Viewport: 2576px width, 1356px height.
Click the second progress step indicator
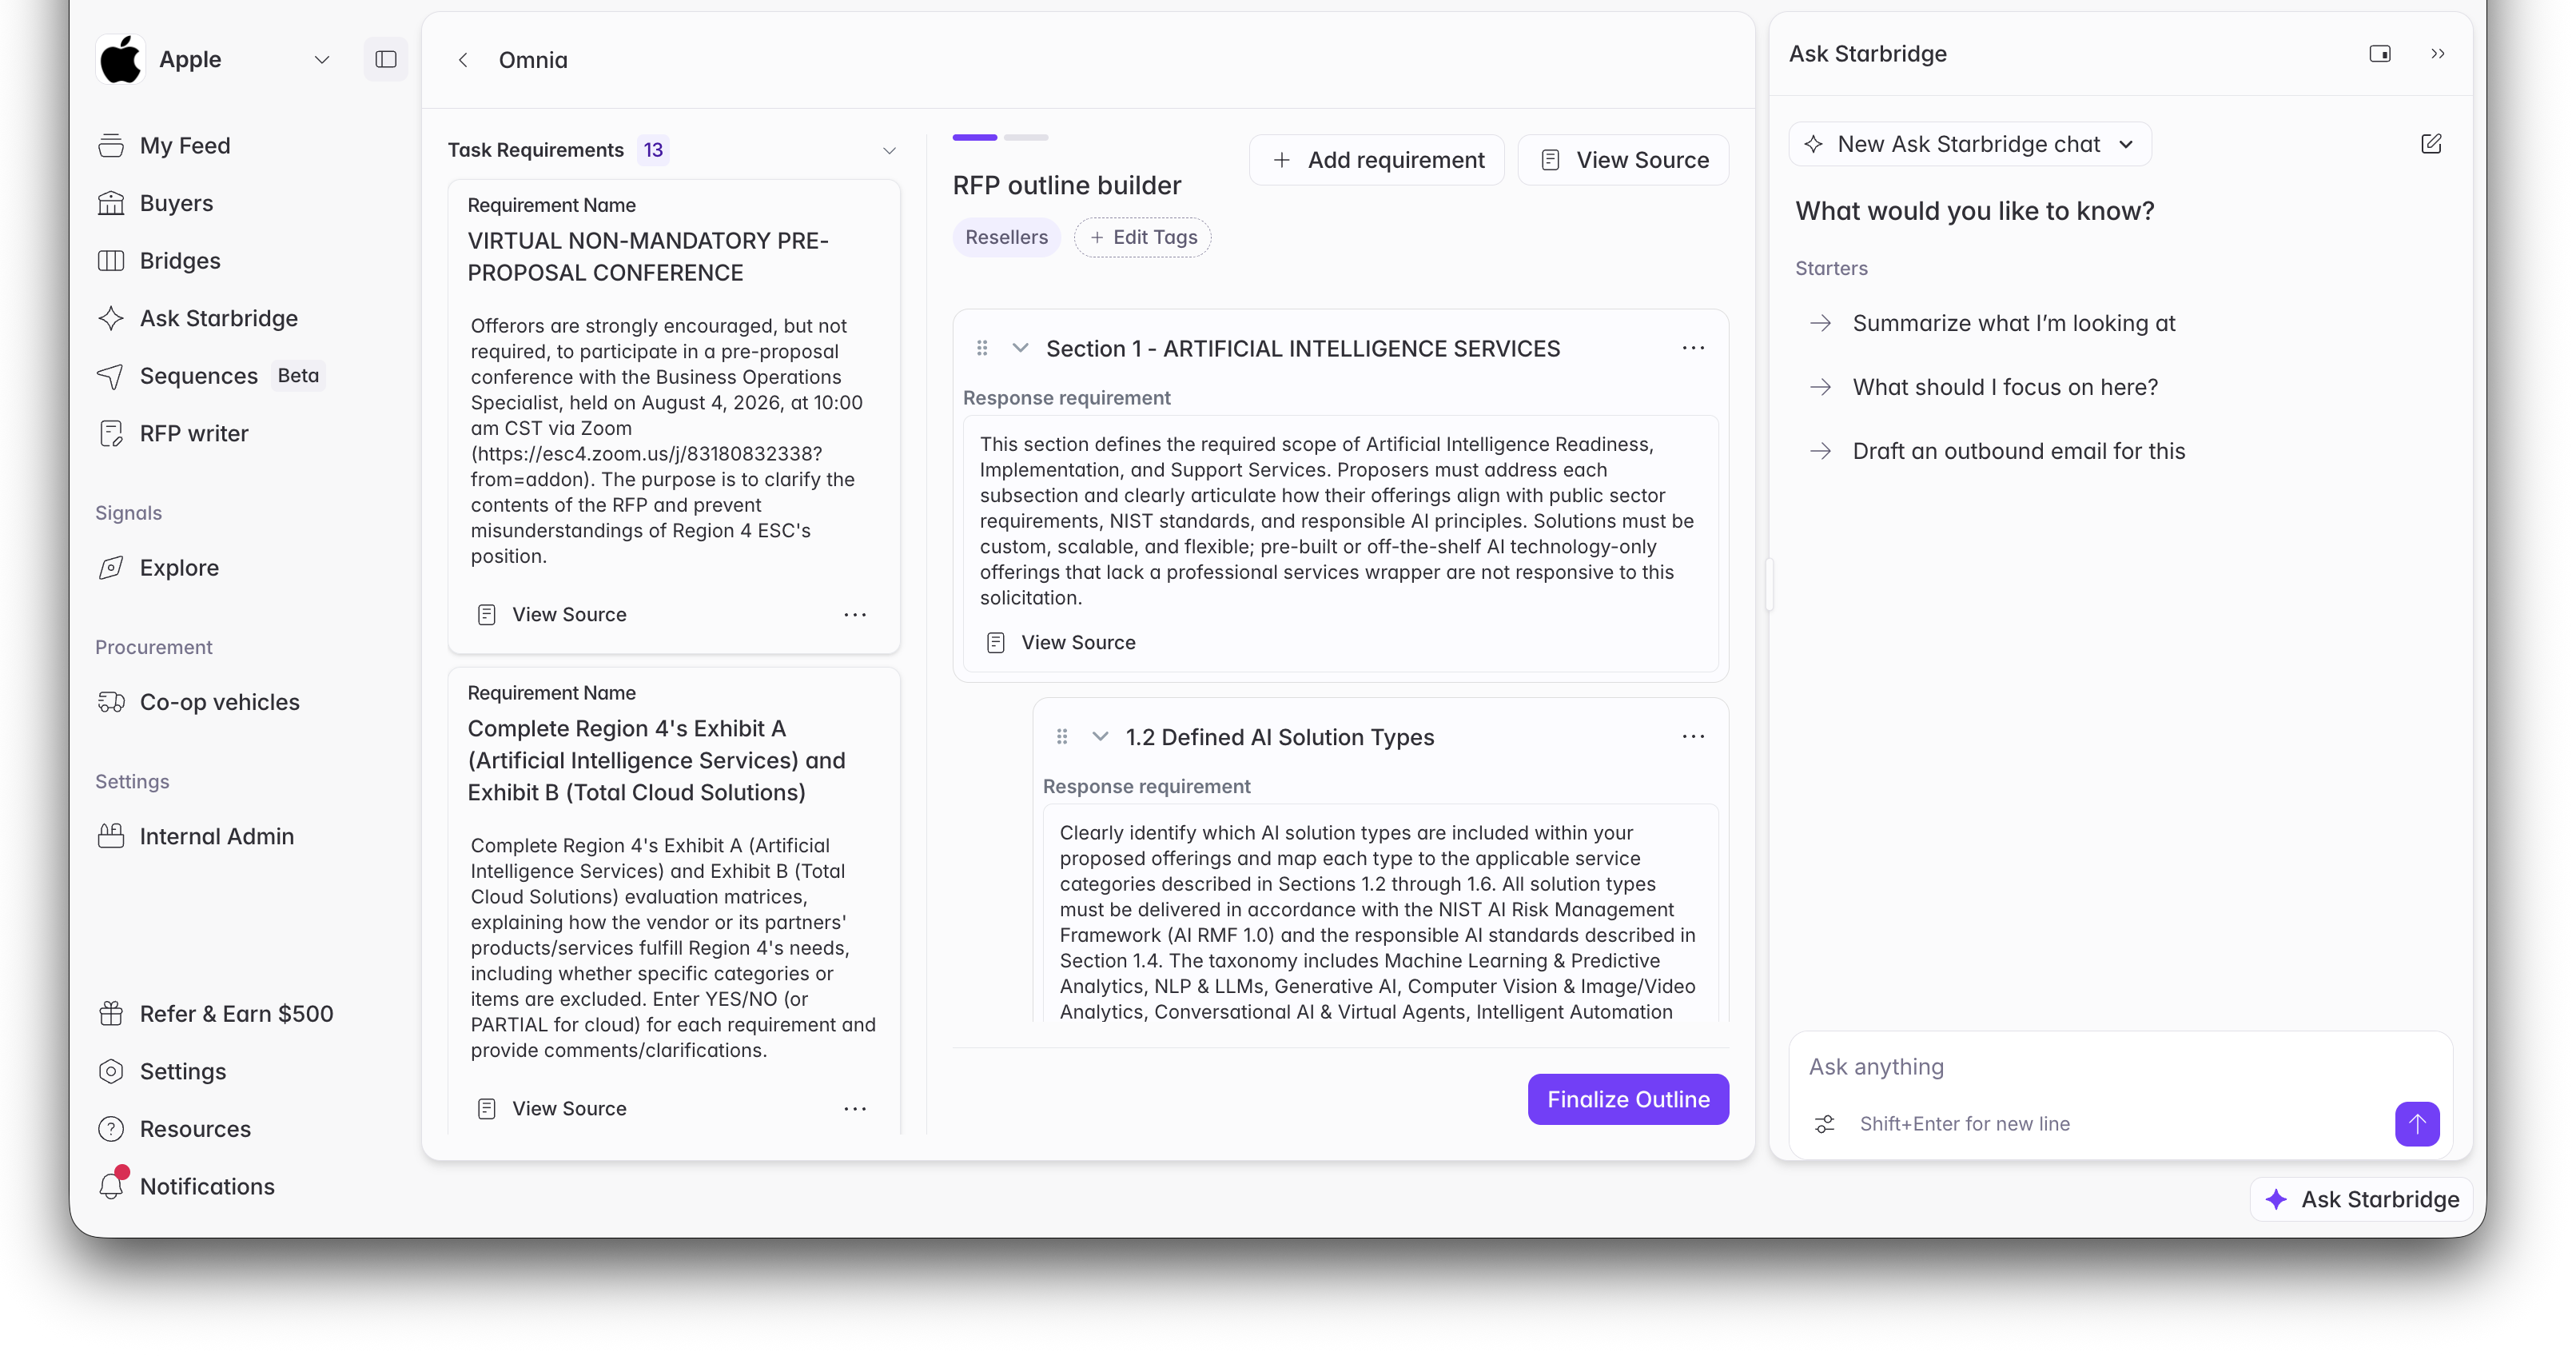click(1026, 137)
